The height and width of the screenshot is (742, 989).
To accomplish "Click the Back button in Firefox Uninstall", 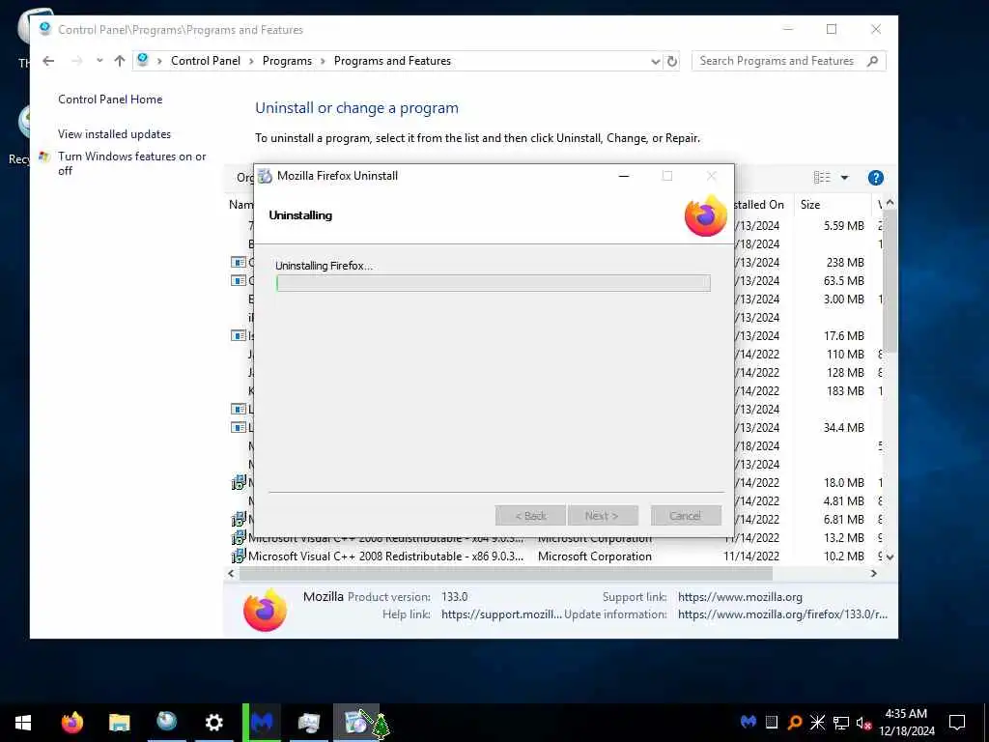I will coord(531,516).
